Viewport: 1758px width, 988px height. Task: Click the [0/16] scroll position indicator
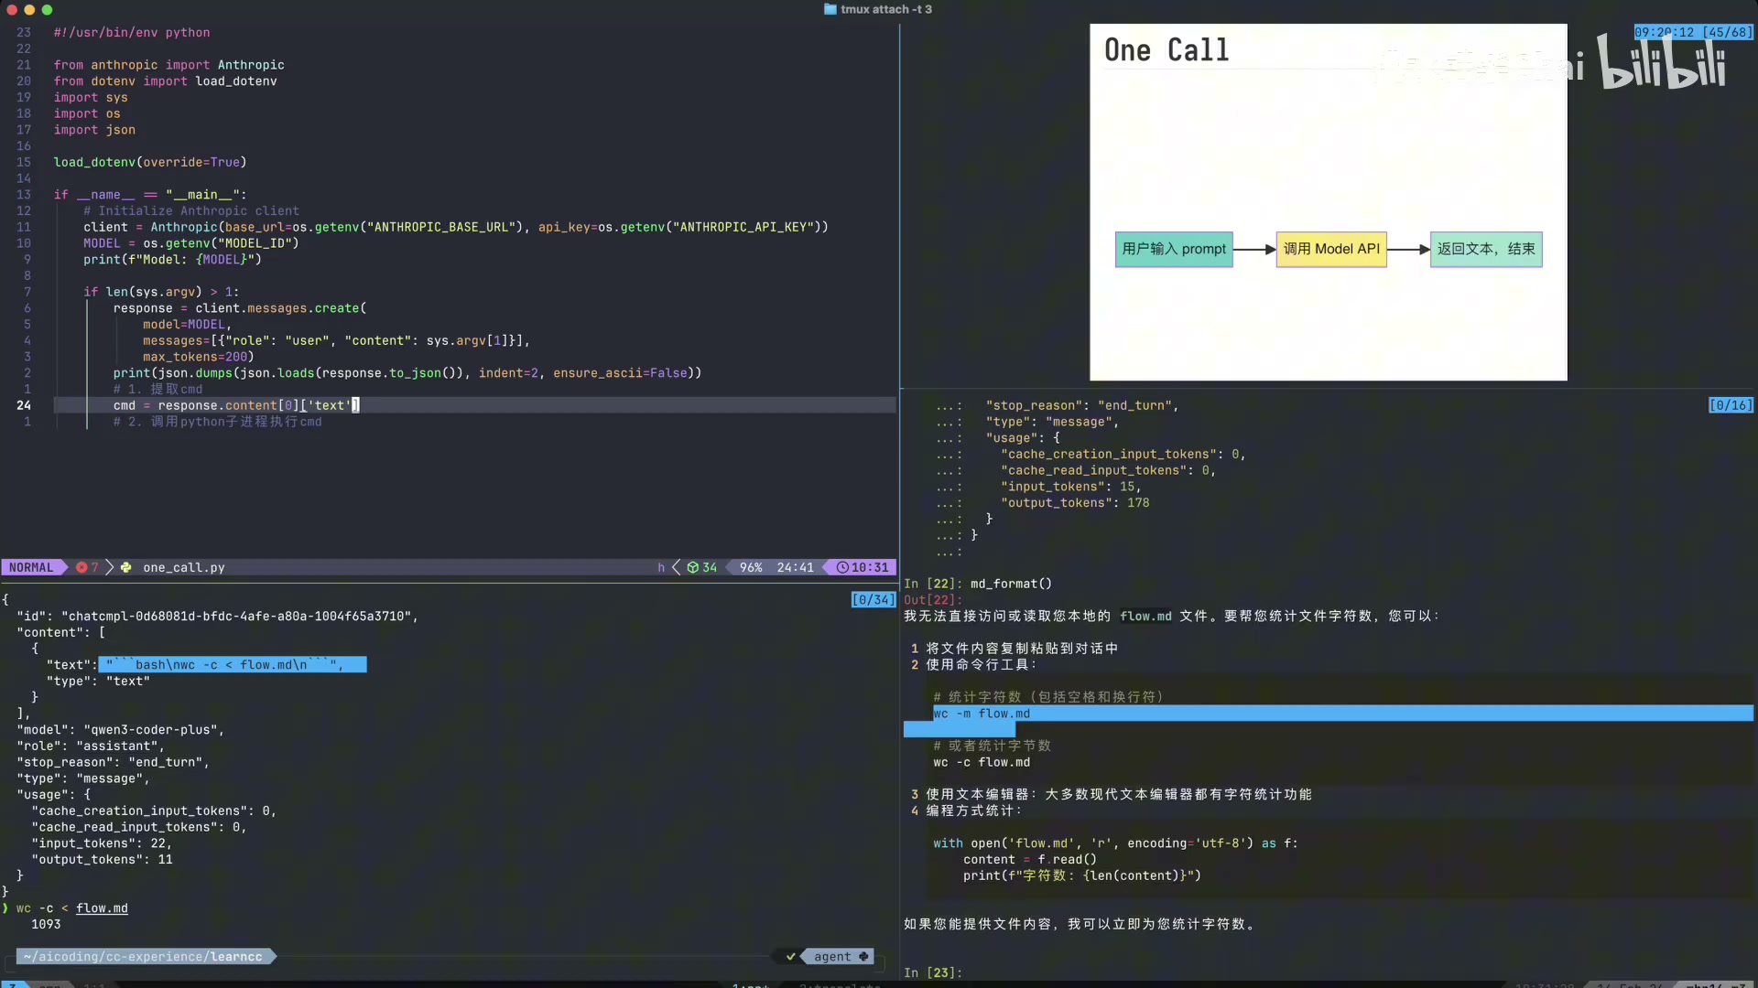[x=1730, y=405]
